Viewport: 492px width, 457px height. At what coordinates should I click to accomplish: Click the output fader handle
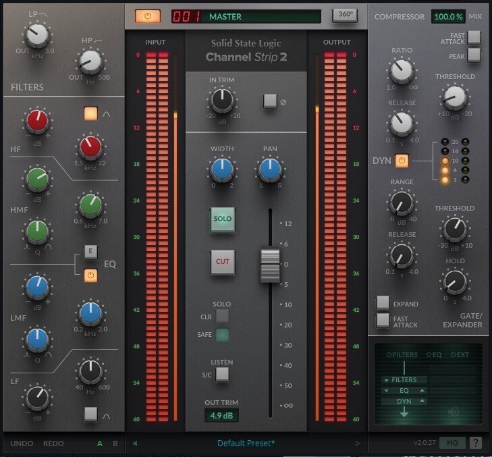270,265
